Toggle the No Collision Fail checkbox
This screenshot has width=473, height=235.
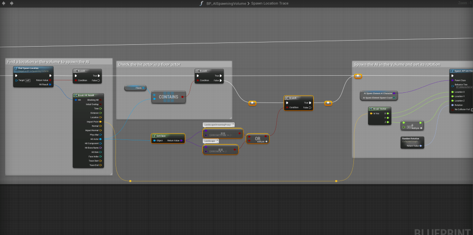click(x=472, y=109)
